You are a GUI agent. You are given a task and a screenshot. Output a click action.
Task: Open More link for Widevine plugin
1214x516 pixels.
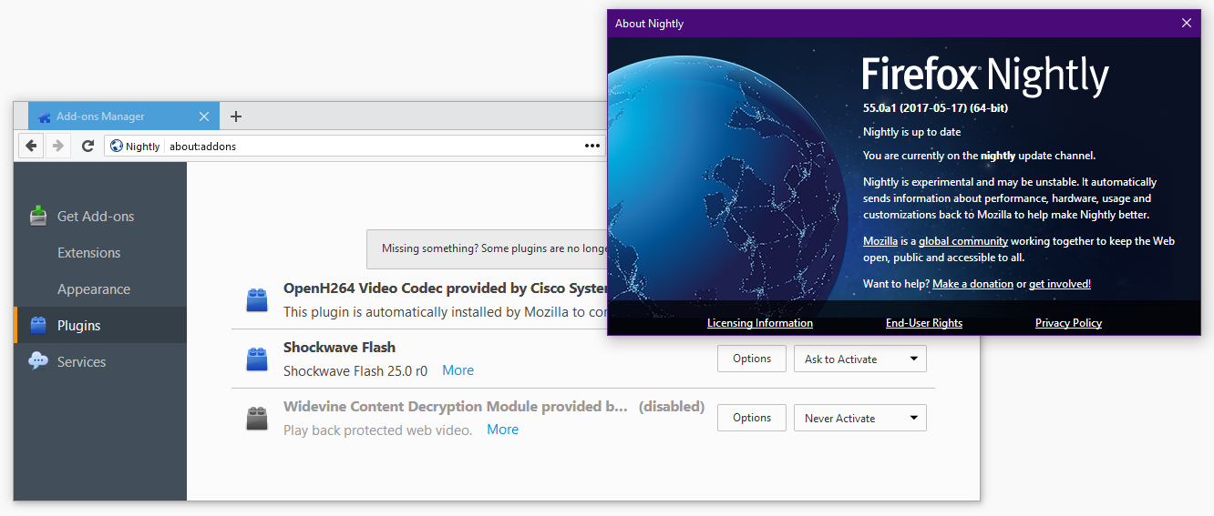click(x=502, y=430)
